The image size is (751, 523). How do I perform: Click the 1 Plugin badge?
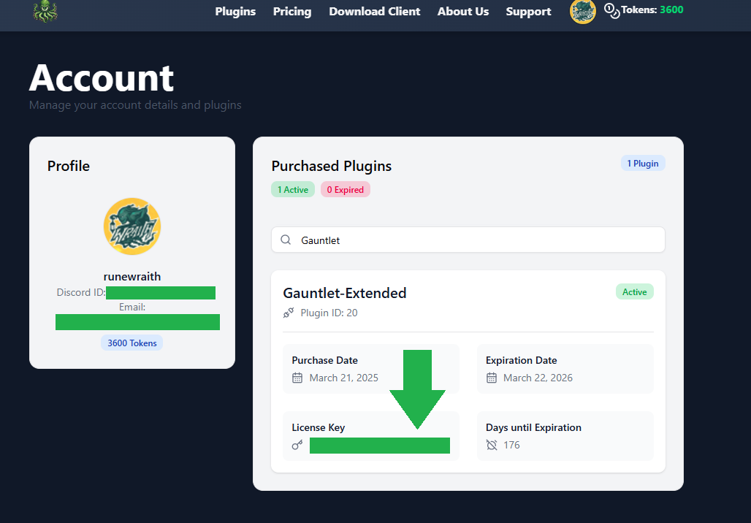(x=642, y=163)
